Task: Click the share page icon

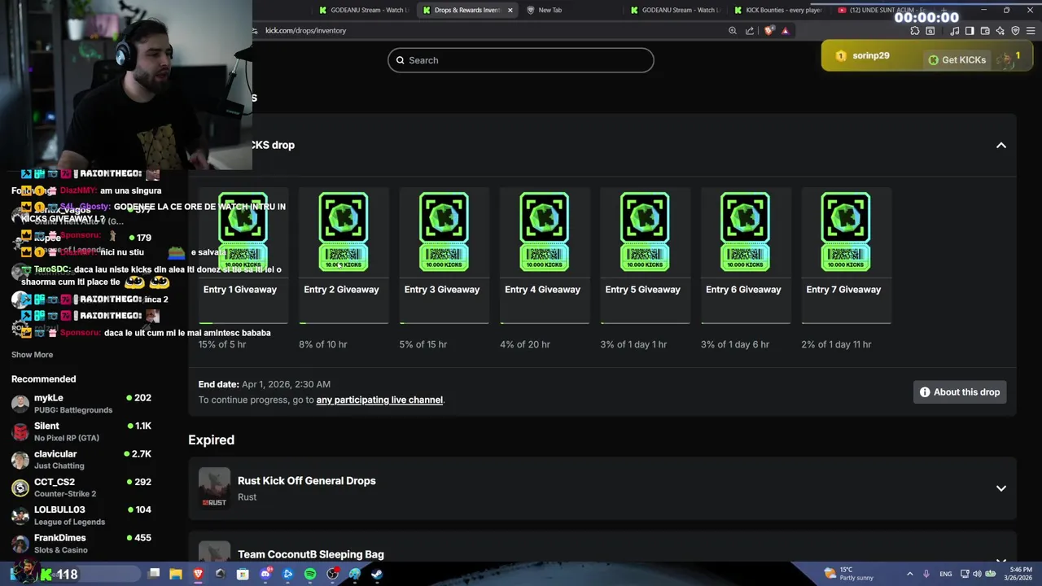Action: point(750,31)
